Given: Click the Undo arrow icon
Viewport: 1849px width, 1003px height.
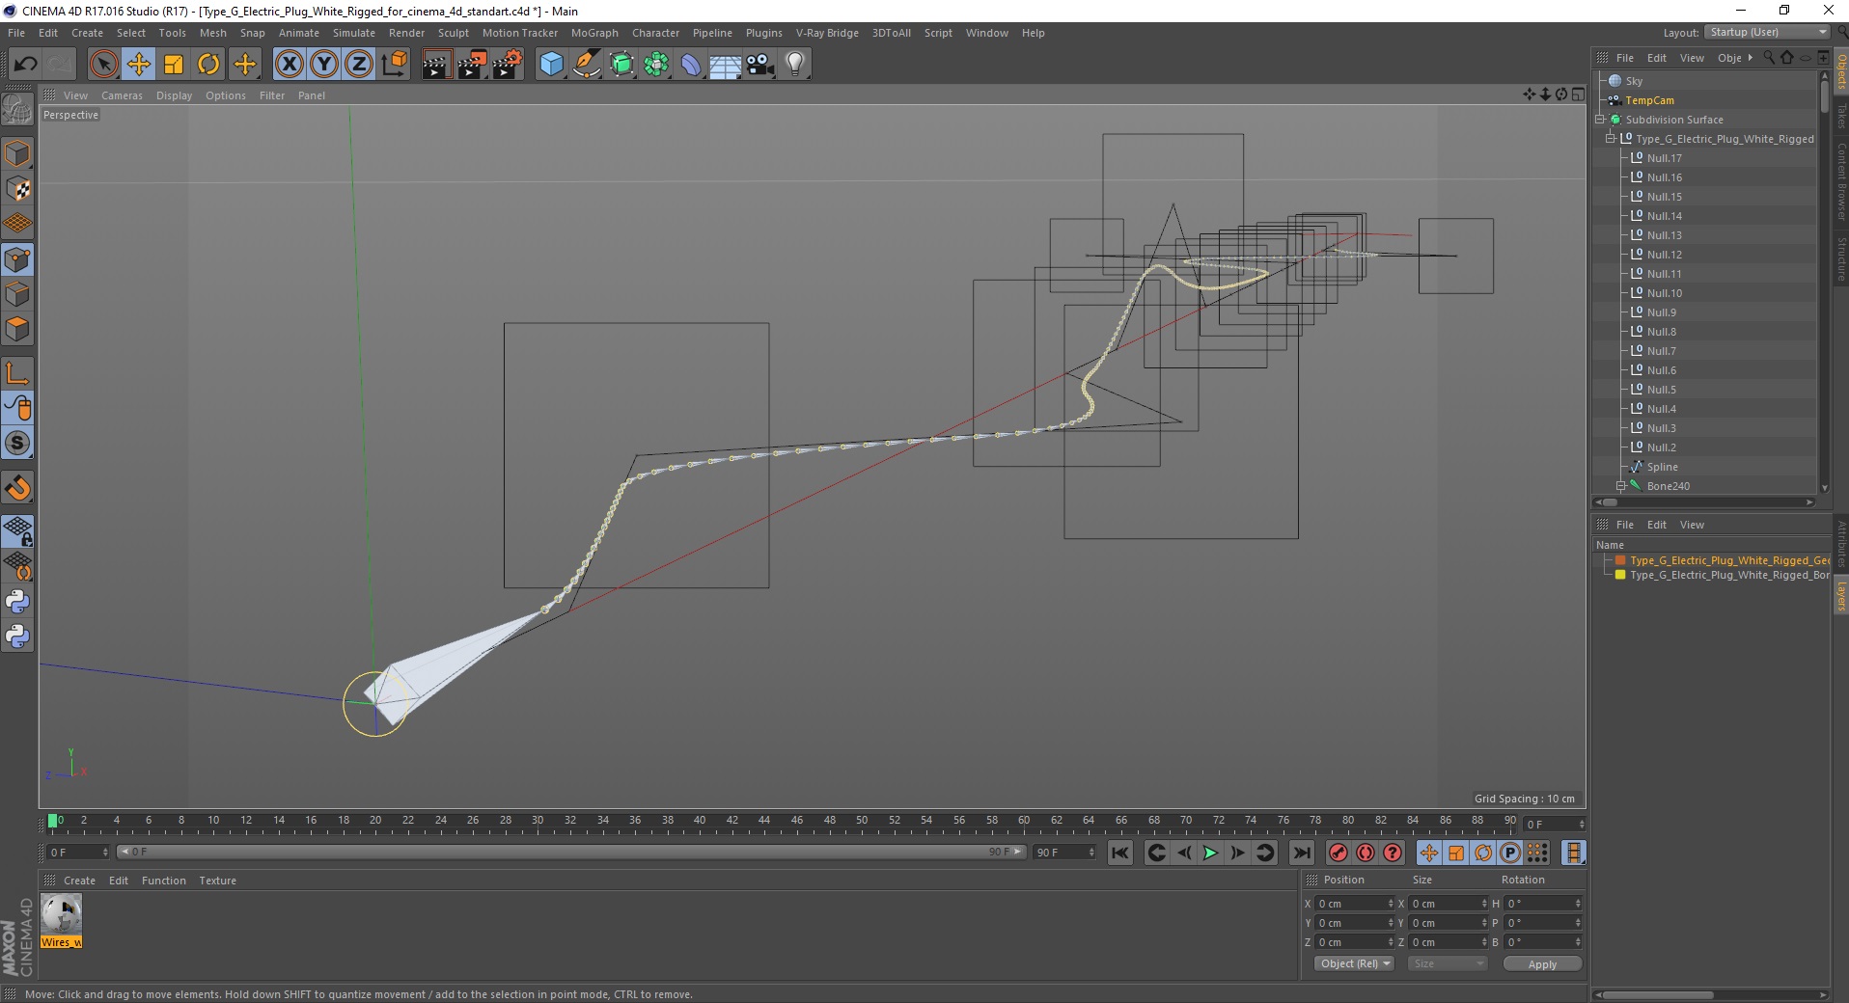Looking at the screenshot, I should point(25,65).
